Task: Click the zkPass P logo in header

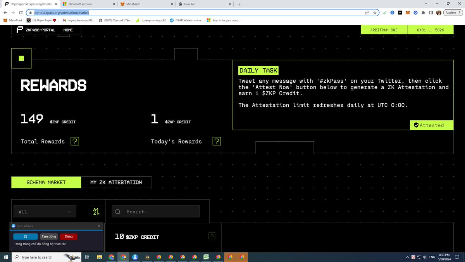Action: [x=20, y=30]
